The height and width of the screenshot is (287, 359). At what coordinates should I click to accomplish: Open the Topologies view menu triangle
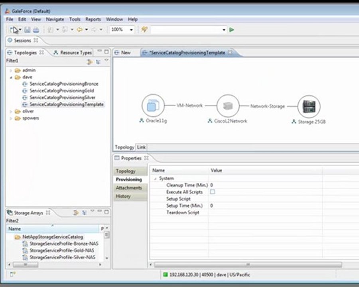point(107,60)
